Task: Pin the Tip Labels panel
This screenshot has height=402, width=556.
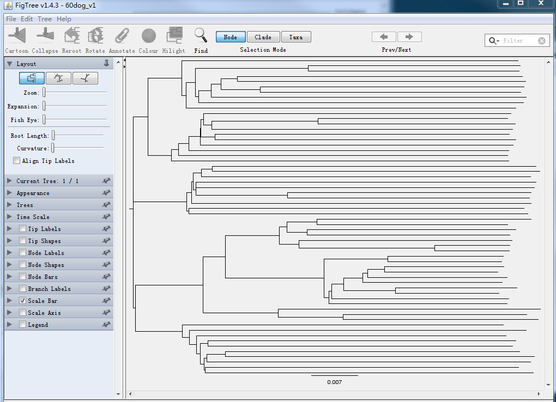Action: pyautogui.click(x=106, y=229)
